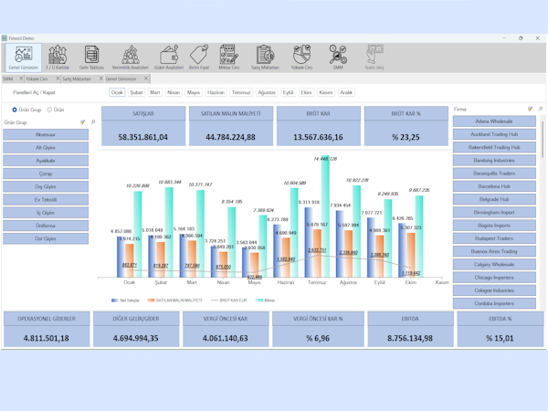Filter by Çorap product group
Image resolution: width=548 pixels, height=411 pixels.
click(46, 174)
